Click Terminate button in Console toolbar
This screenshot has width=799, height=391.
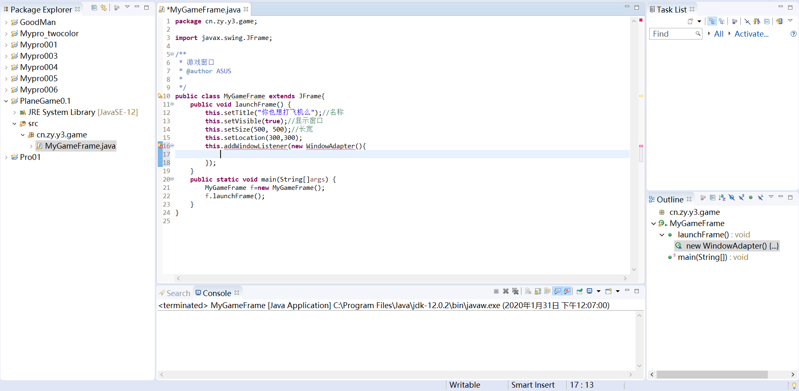(496, 291)
